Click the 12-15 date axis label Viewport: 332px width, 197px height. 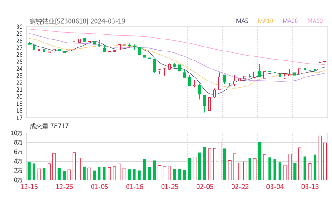[29, 187]
